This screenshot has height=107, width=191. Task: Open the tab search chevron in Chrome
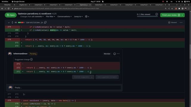177,5
